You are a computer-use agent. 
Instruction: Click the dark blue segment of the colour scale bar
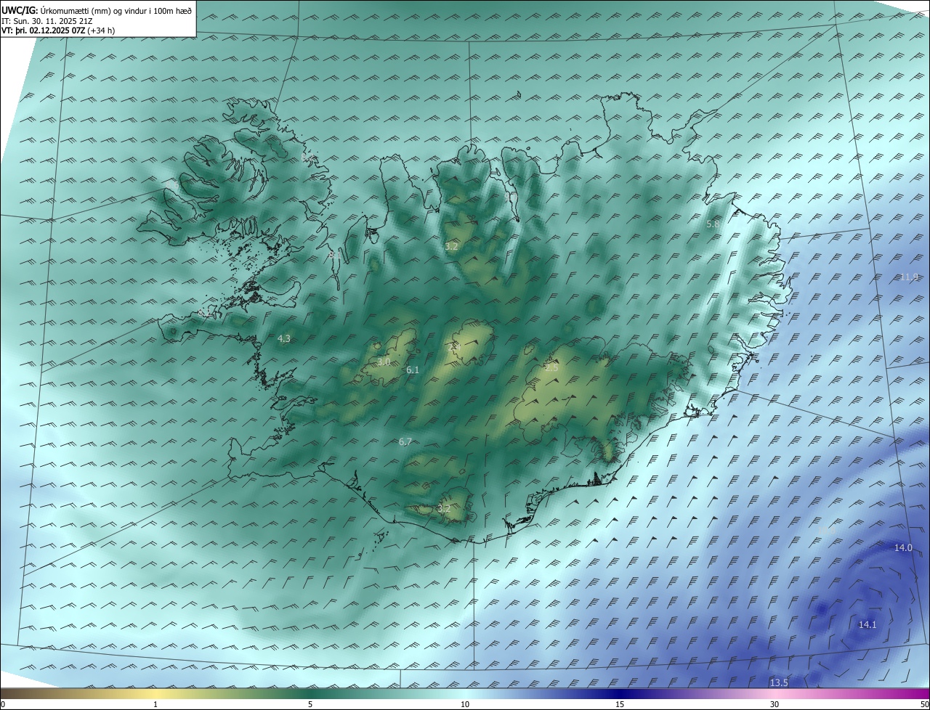point(620,693)
